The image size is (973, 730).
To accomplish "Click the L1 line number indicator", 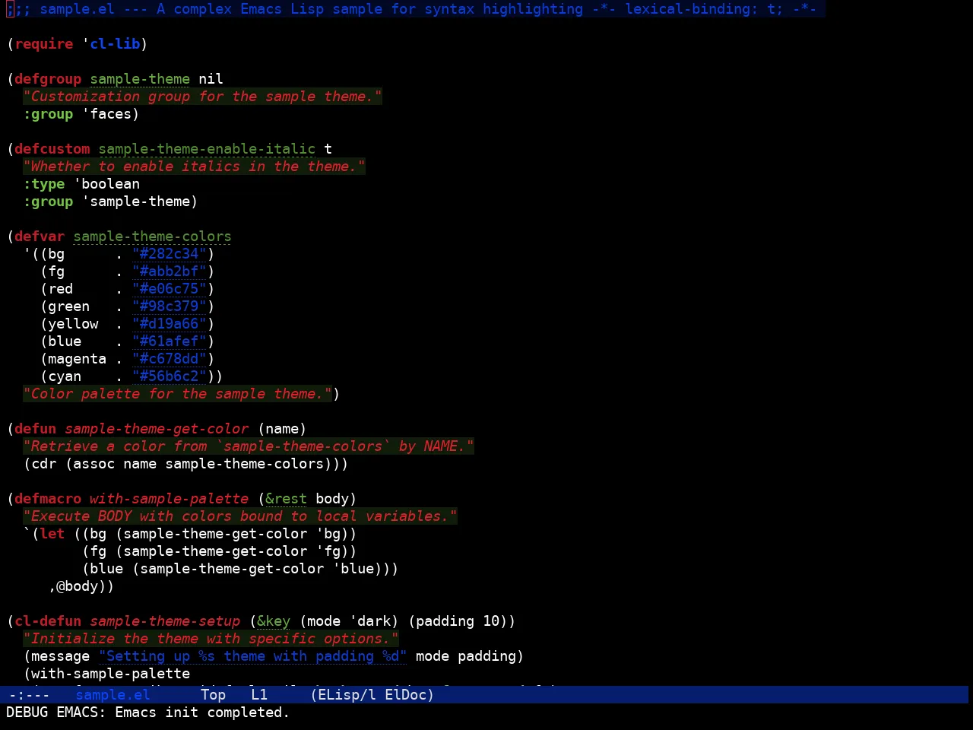I will pyautogui.click(x=259, y=694).
